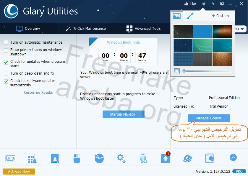
Task: Choose the orange glow dark skin thumbnail
Action: click(x=222, y=32)
